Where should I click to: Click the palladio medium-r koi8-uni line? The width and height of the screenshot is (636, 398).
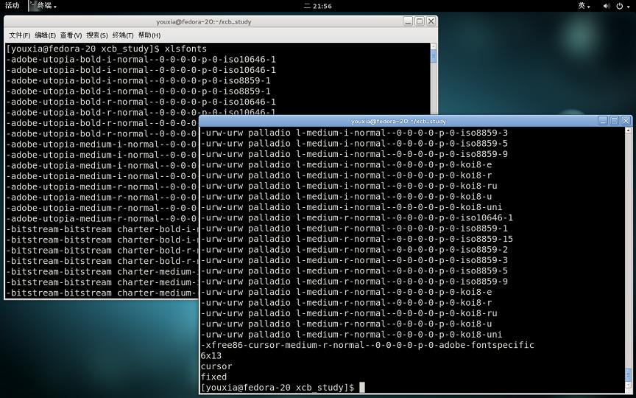click(x=351, y=335)
